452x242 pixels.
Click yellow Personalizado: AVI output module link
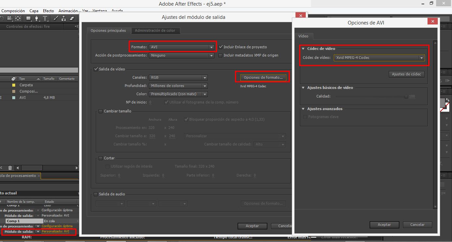pos(55,231)
